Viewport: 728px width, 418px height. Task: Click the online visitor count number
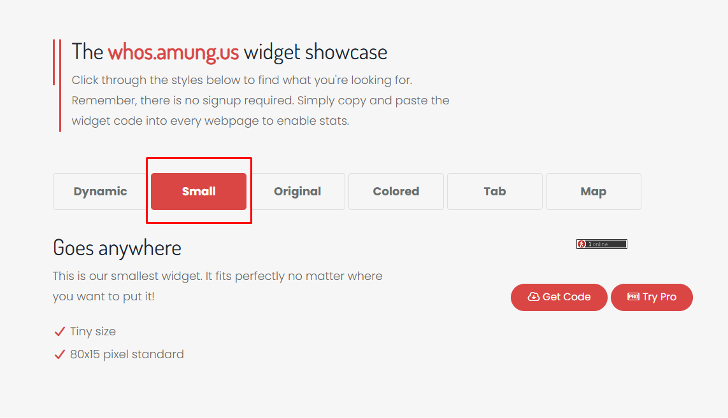point(590,244)
